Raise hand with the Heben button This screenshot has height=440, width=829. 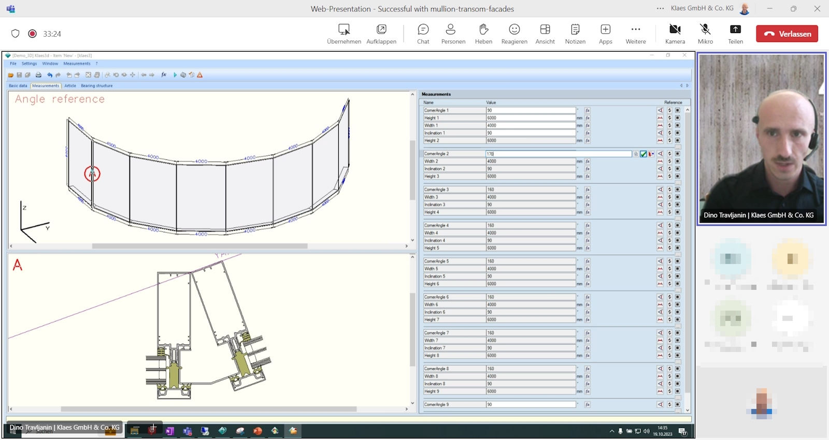click(483, 34)
